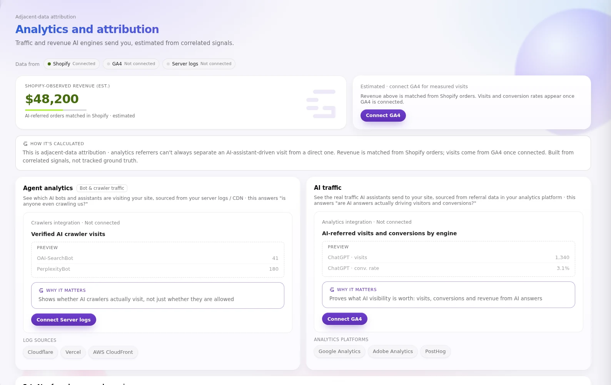Click the Adjacent-data attribution breadcrumb text
The width and height of the screenshot is (611, 385).
point(45,17)
